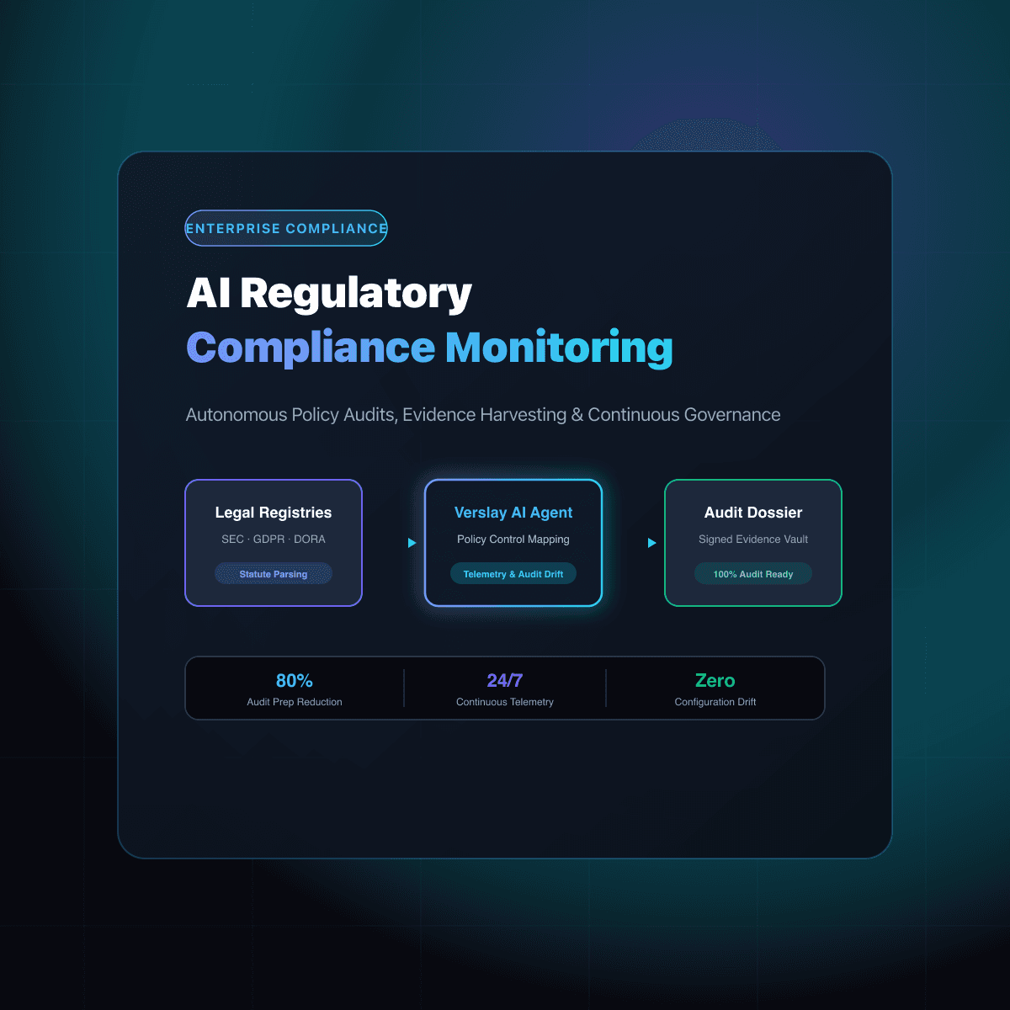Image resolution: width=1010 pixels, height=1010 pixels.
Task: Click 'SEC · GDPR · DORA' text
Action: coord(274,540)
